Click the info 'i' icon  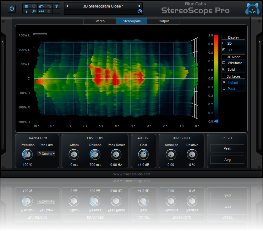[26, 11]
